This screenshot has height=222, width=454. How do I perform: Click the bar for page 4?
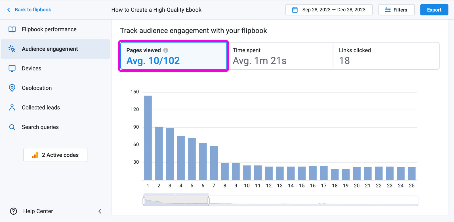click(x=181, y=158)
